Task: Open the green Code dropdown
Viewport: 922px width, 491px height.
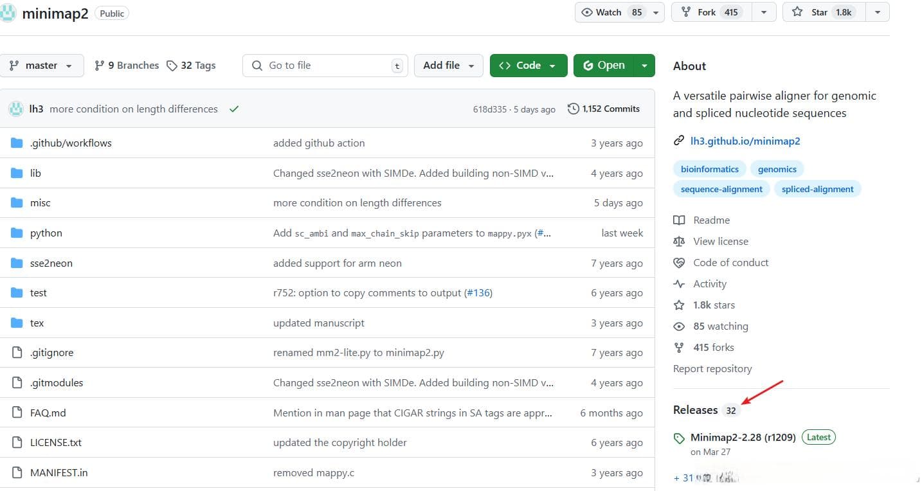Action: [529, 66]
